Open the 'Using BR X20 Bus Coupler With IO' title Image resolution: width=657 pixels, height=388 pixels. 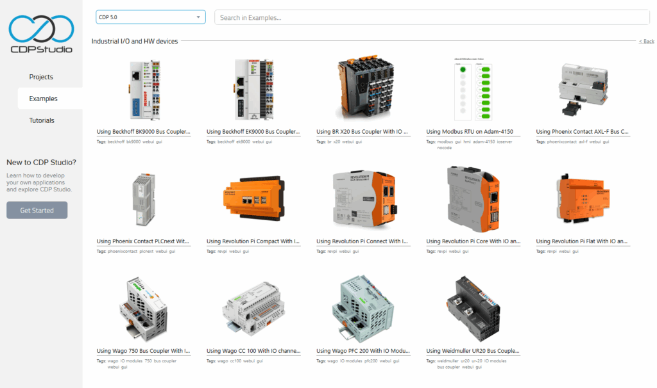click(x=362, y=132)
